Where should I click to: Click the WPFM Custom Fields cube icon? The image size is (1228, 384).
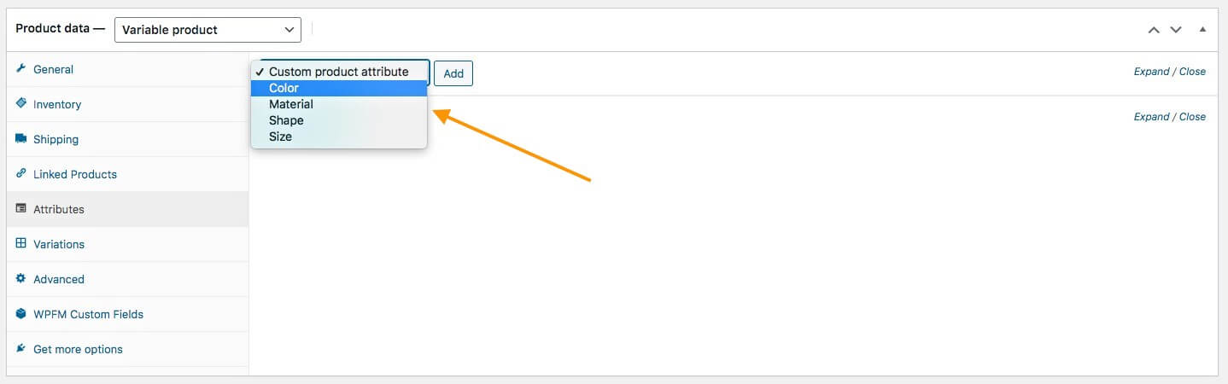click(20, 314)
